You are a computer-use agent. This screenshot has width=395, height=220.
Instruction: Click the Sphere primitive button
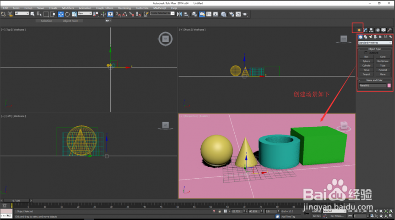click(367, 61)
